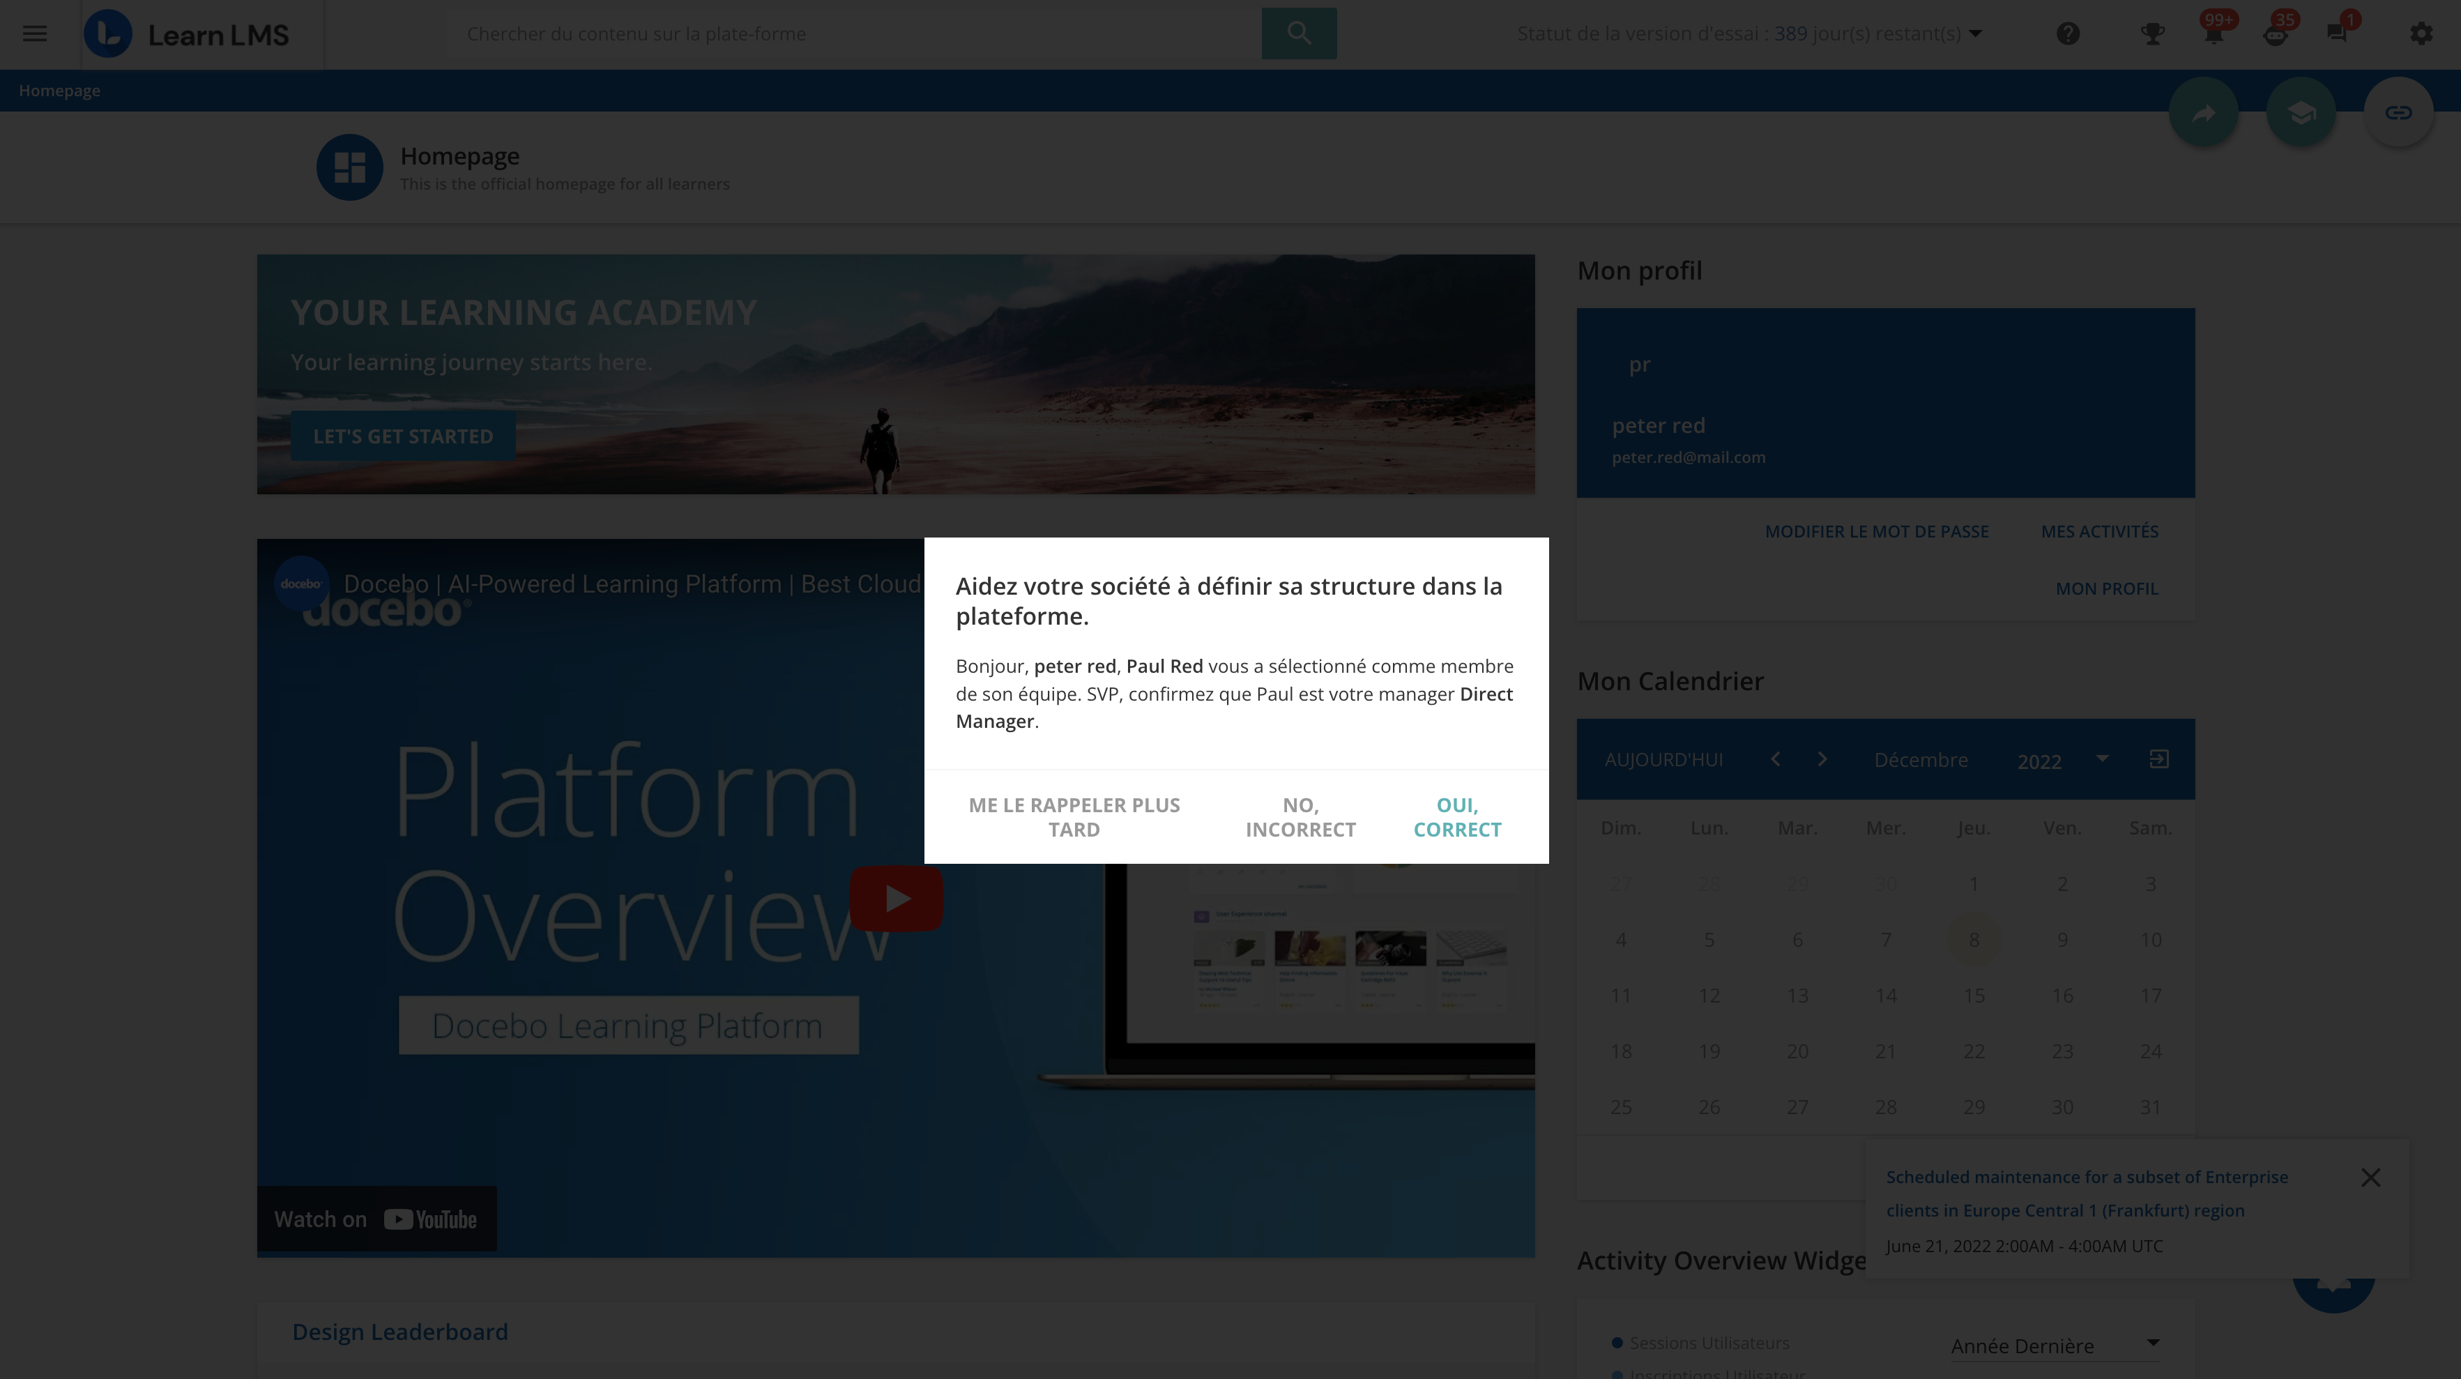Go to next month in calendar
Screen dimensions: 2461x1379
coord(1822,759)
